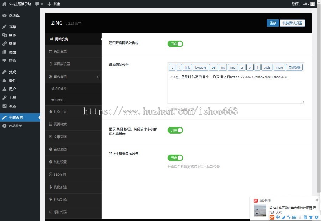Toggle the 中 Chinese input mode icon

tap(278, 217)
